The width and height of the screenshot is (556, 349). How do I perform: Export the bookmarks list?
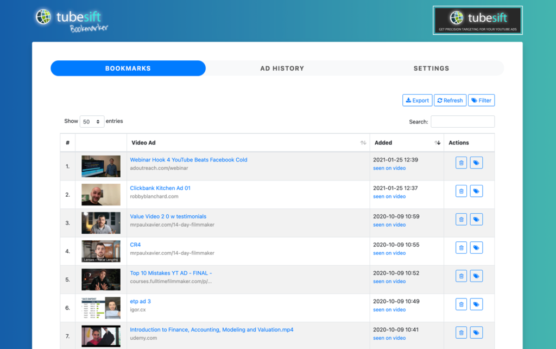[x=418, y=101]
